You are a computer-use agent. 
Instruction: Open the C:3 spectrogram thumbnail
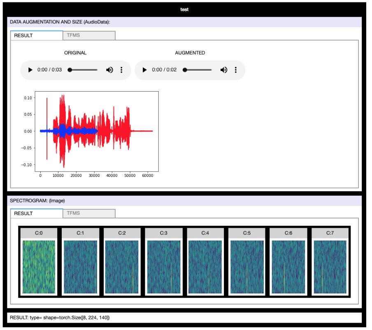(x=163, y=267)
